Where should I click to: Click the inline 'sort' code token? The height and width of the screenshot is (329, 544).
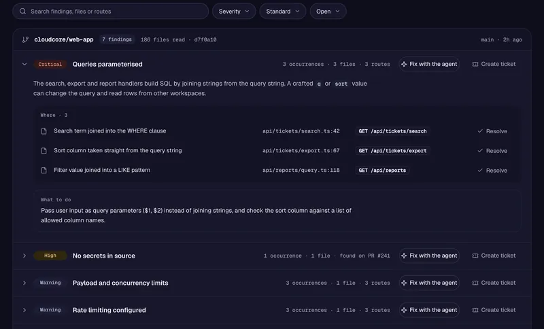341,84
